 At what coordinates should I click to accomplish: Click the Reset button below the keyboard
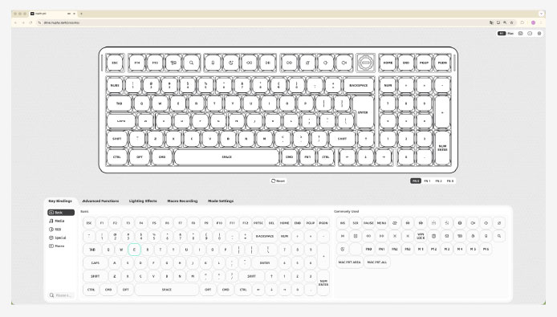coord(278,181)
